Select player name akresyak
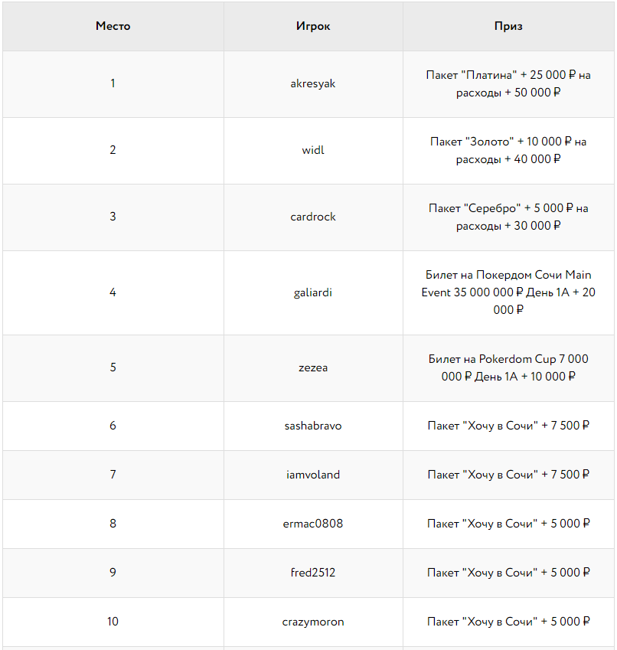 coord(313,83)
